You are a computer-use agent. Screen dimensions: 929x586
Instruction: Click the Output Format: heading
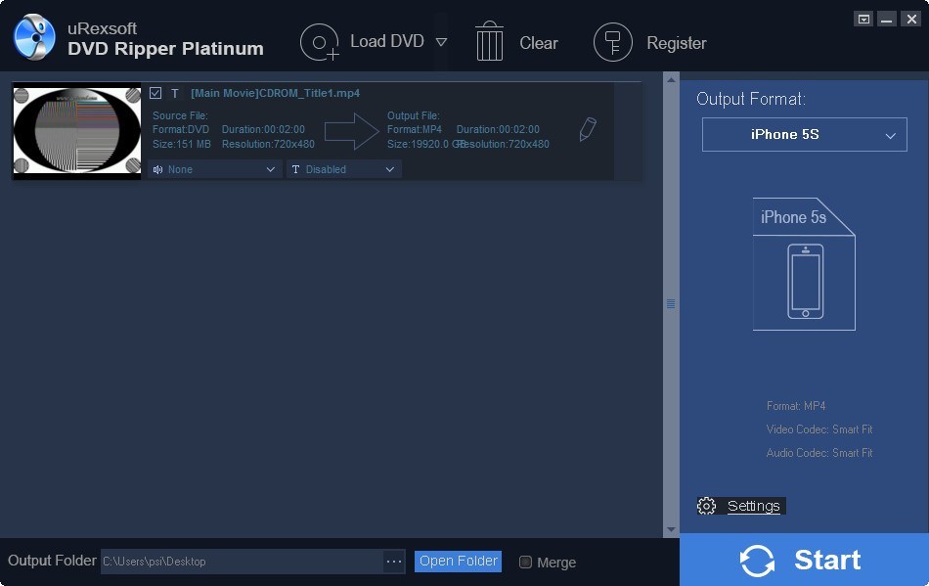pyautogui.click(x=751, y=99)
